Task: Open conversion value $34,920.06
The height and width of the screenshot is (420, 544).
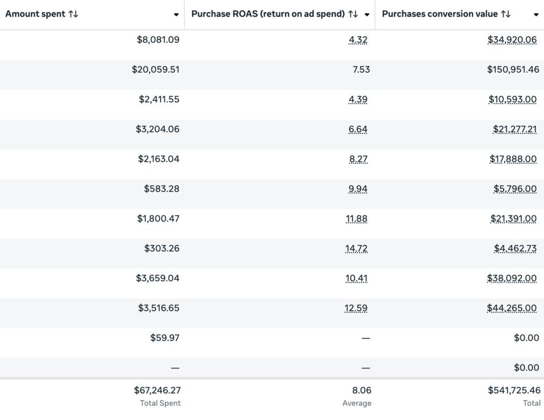Action: pyautogui.click(x=512, y=39)
